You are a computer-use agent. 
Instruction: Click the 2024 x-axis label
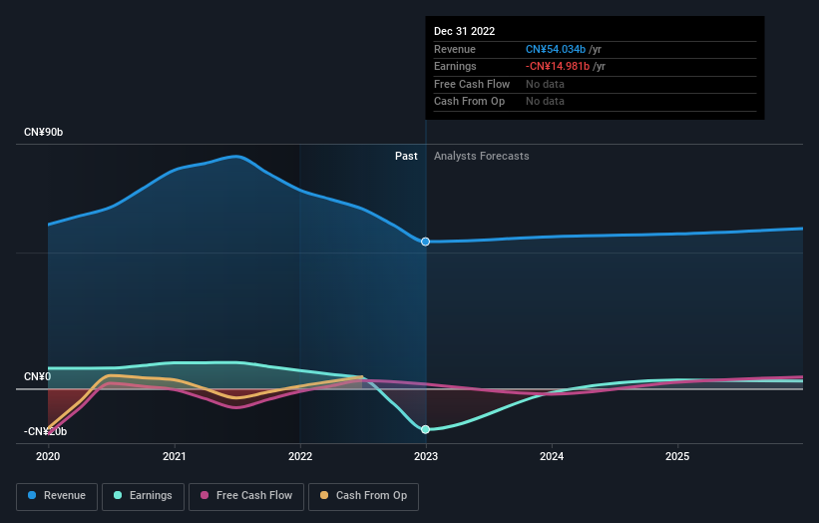pos(552,457)
